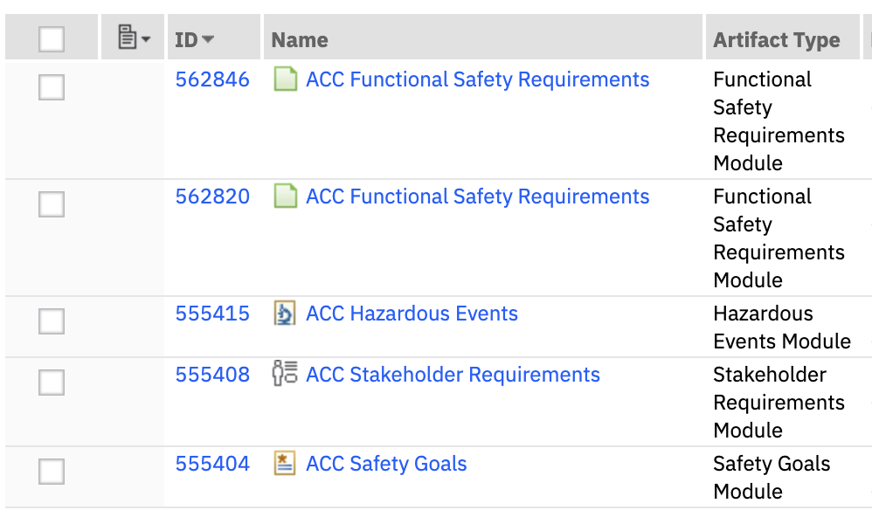Click the ACC Hazardous Events module icon
The width and height of the screenshot is (872, 517).
pos(286,314)
